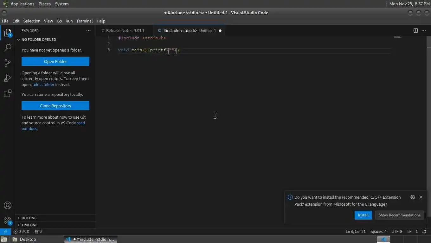Dismiss the extension recommendation notification
Viewport: 431px width, 243px height.
pos(421,197)
